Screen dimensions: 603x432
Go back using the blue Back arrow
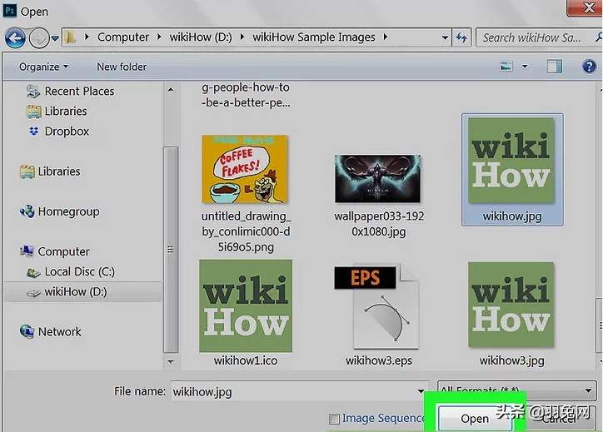click(15, 37)
